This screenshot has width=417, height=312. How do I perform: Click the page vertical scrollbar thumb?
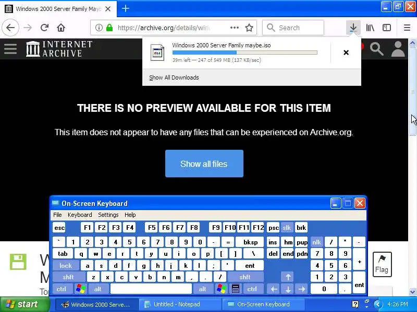pyautogui.click(x=412, y=92)
